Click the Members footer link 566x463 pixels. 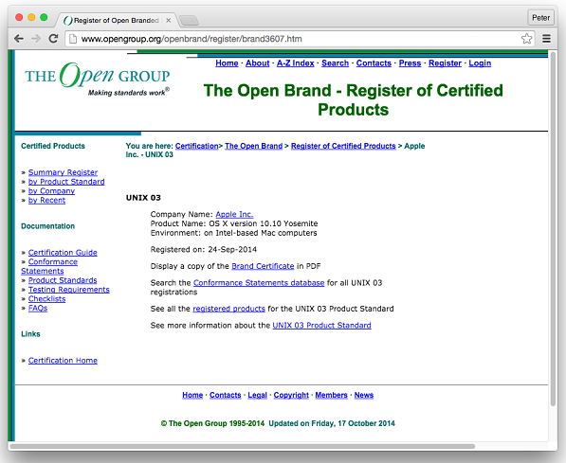(x=332, y=395)
